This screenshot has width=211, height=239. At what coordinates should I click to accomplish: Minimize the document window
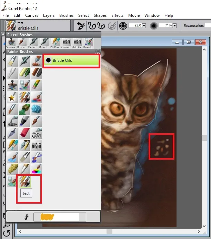coord(177,42)
